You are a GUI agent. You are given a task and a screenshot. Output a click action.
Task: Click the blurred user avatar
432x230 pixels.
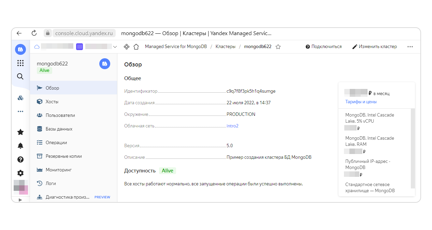pyautogui.click(x=20, y=187)
